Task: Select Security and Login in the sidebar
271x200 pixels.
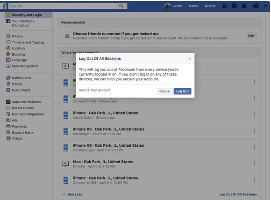Action: coord(29,15)
